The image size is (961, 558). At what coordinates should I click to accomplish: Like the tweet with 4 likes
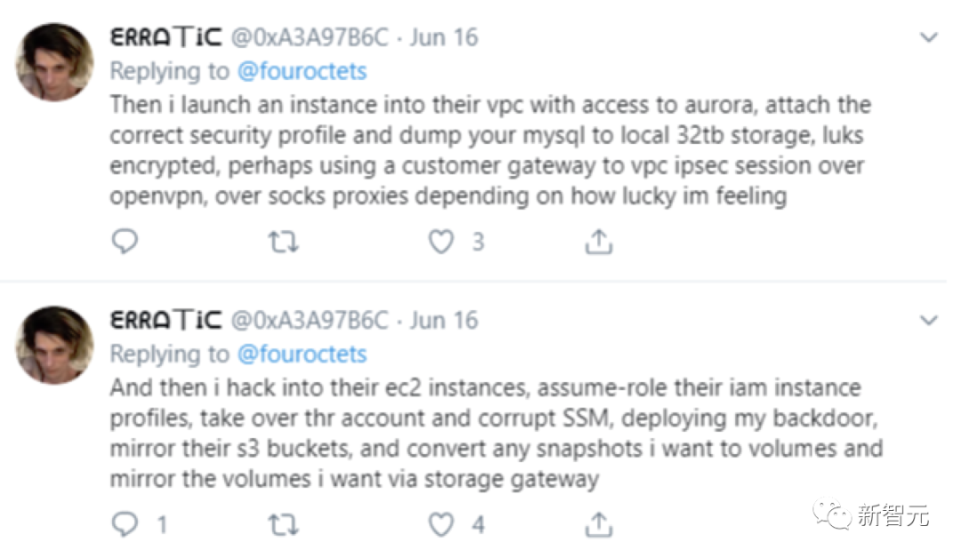[x=441, y=524]
